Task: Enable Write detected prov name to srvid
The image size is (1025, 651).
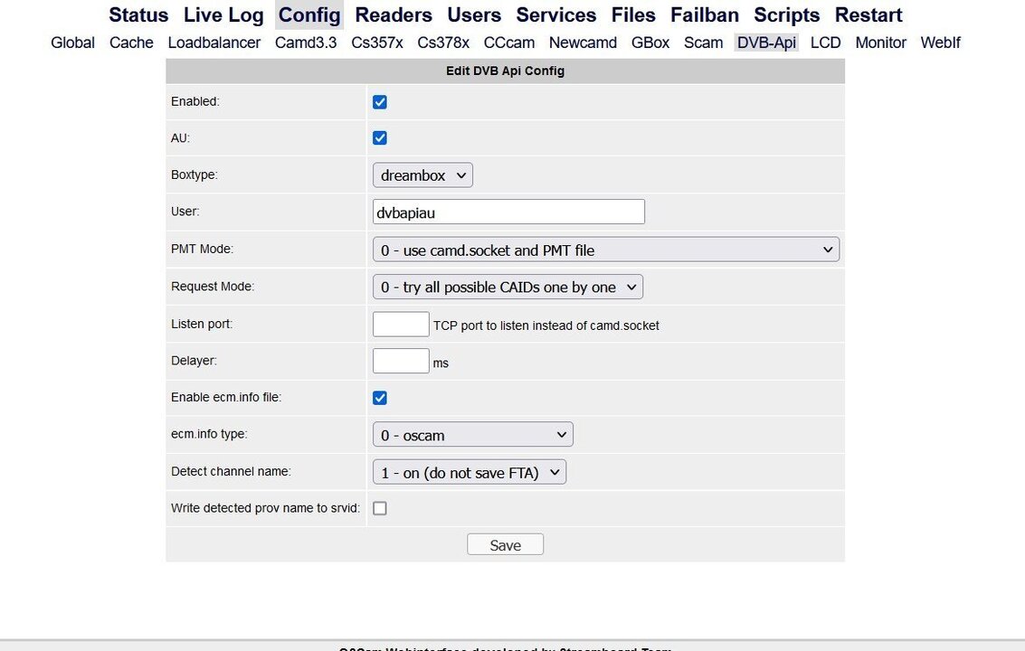Action: [x=379, y=507]
